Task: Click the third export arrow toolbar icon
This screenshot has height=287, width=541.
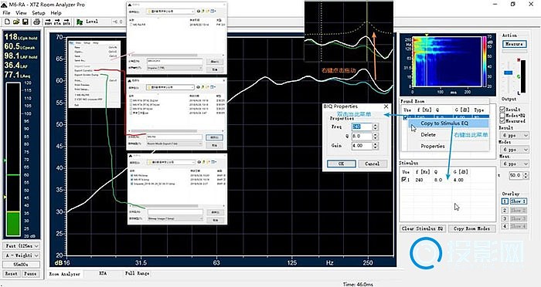Action: (x=66, y=22)
